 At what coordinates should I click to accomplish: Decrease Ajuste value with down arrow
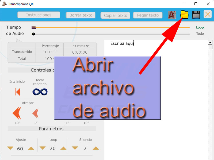[x=10, y=148]
